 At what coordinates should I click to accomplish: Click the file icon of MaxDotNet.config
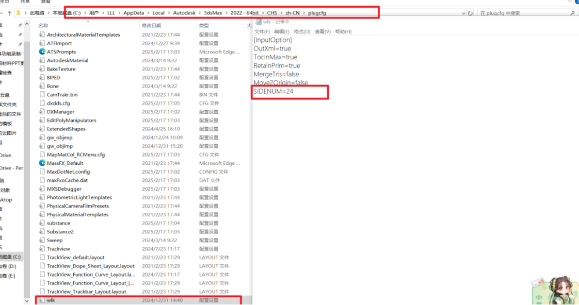pyautogui.click(x=42, y=172)
